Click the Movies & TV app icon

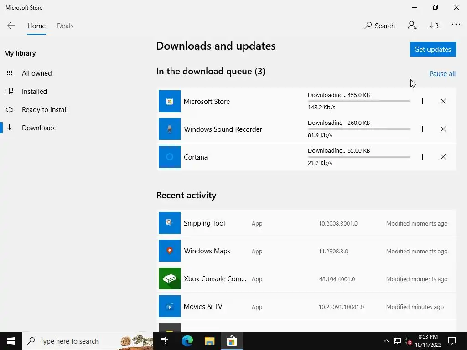pyautogui.click(x=170, y=306)
